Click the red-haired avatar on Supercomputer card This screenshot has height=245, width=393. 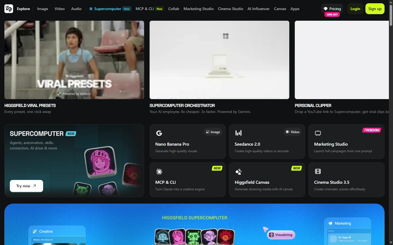point(133,174)
